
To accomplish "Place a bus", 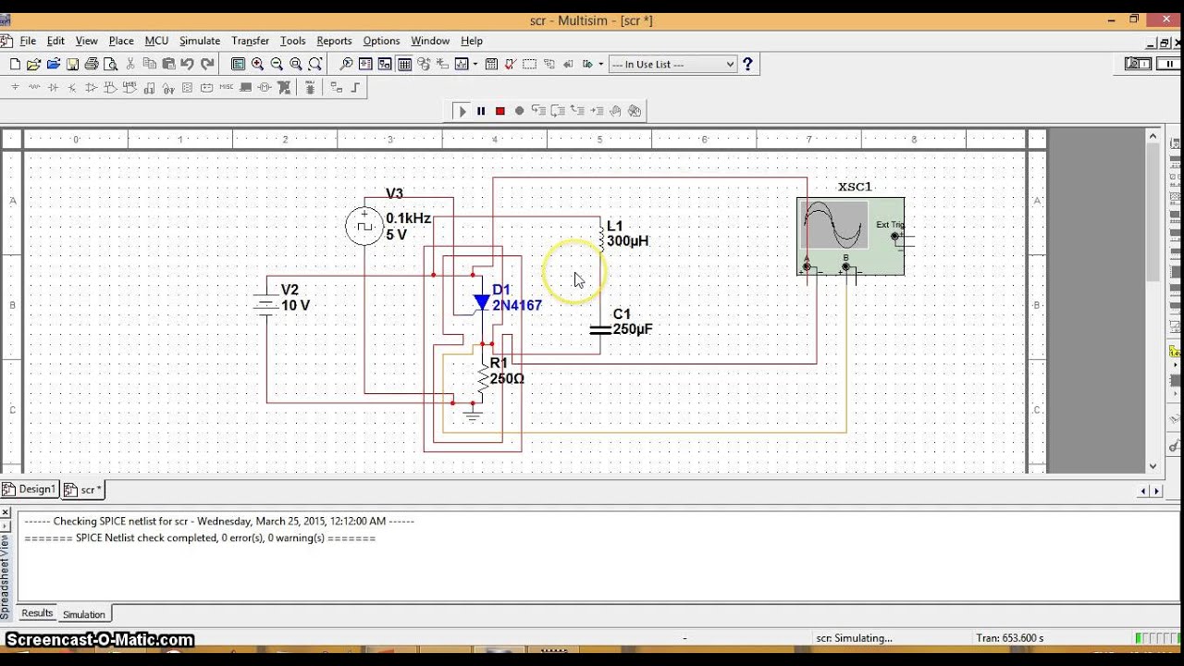I will pyautogui.click(x=355, y=87).
